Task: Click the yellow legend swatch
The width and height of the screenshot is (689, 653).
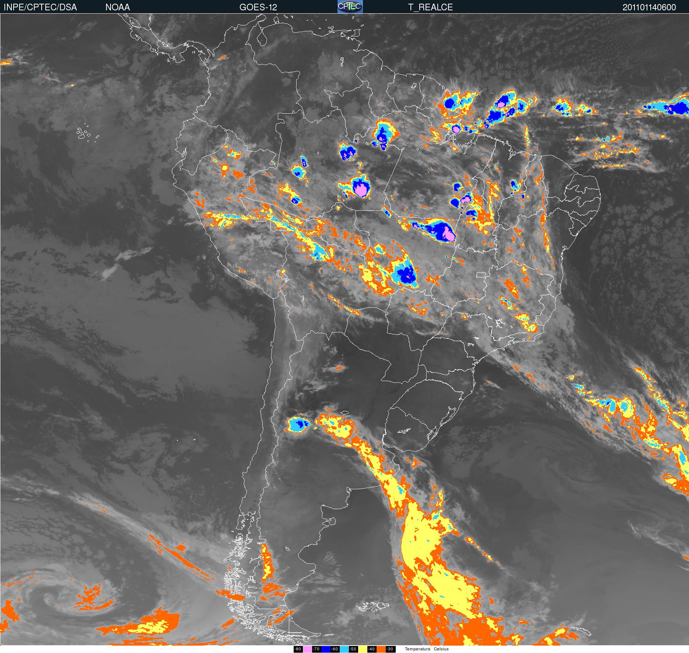Action: [363, 649]
